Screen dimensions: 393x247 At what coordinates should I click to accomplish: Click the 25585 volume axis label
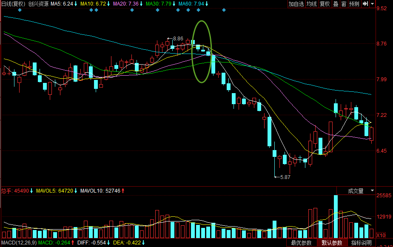pos(384,196)
